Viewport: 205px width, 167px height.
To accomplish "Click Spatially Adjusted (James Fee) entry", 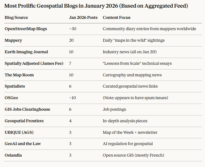I will tap(34, 63).
